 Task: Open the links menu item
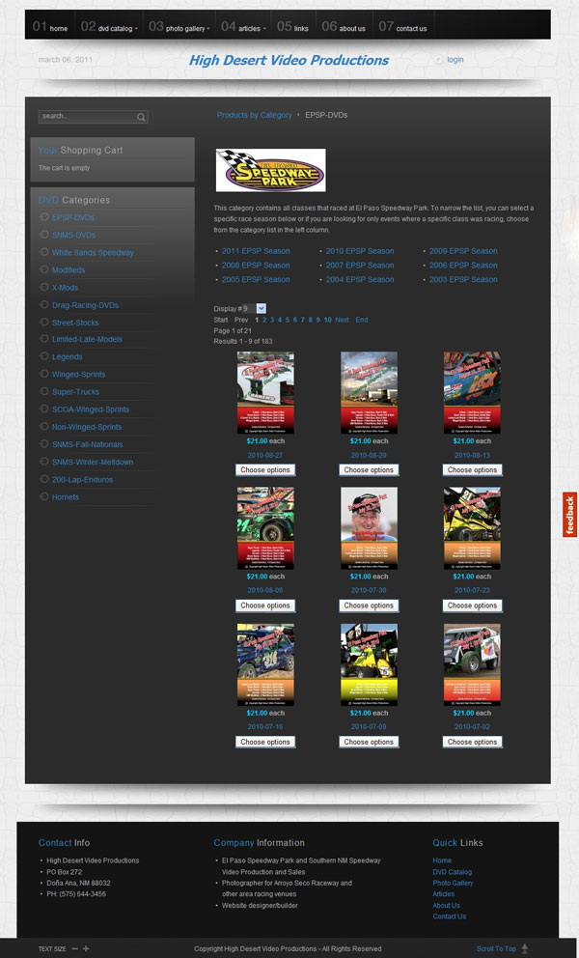292,26
